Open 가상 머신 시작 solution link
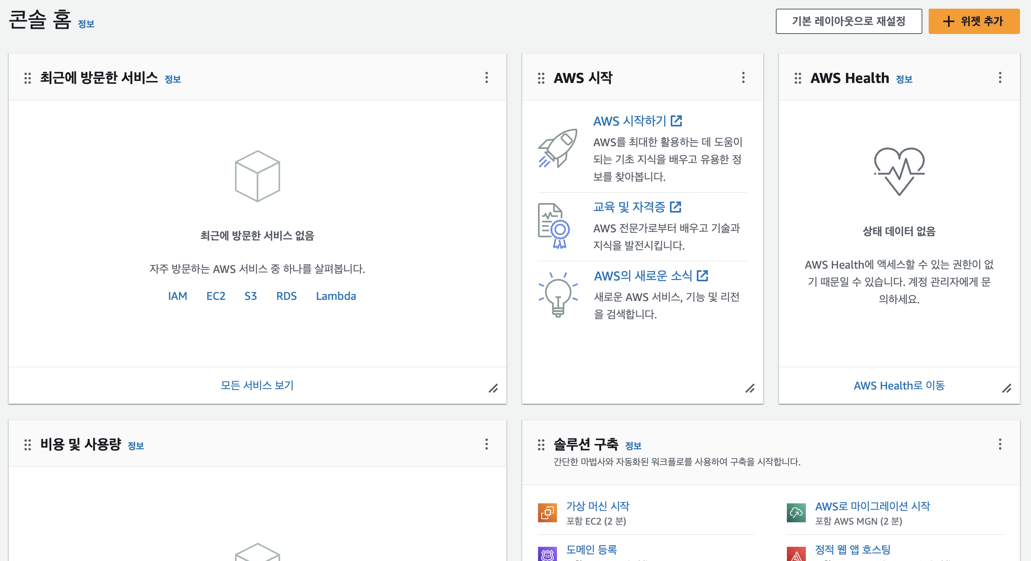 [x=598, y=506]
